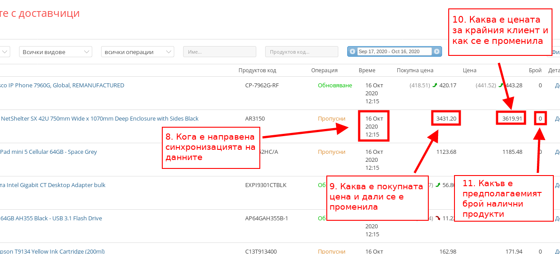
Task: Click the 'Покупна цена' column header
Action: (415, 70)
